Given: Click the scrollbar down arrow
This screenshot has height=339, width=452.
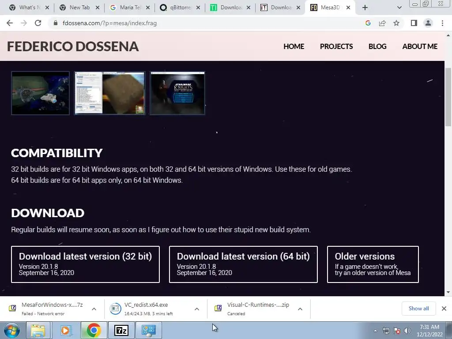Looking at the screenshot, I should (448, 292).
